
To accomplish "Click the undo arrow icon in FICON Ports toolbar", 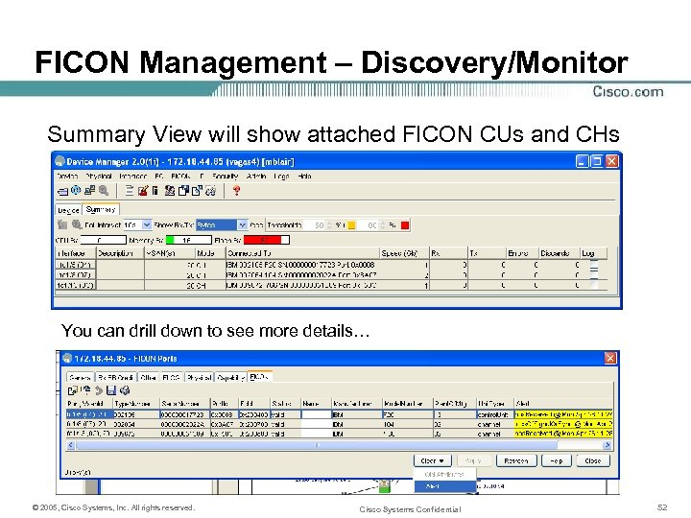I will point(99,390).
